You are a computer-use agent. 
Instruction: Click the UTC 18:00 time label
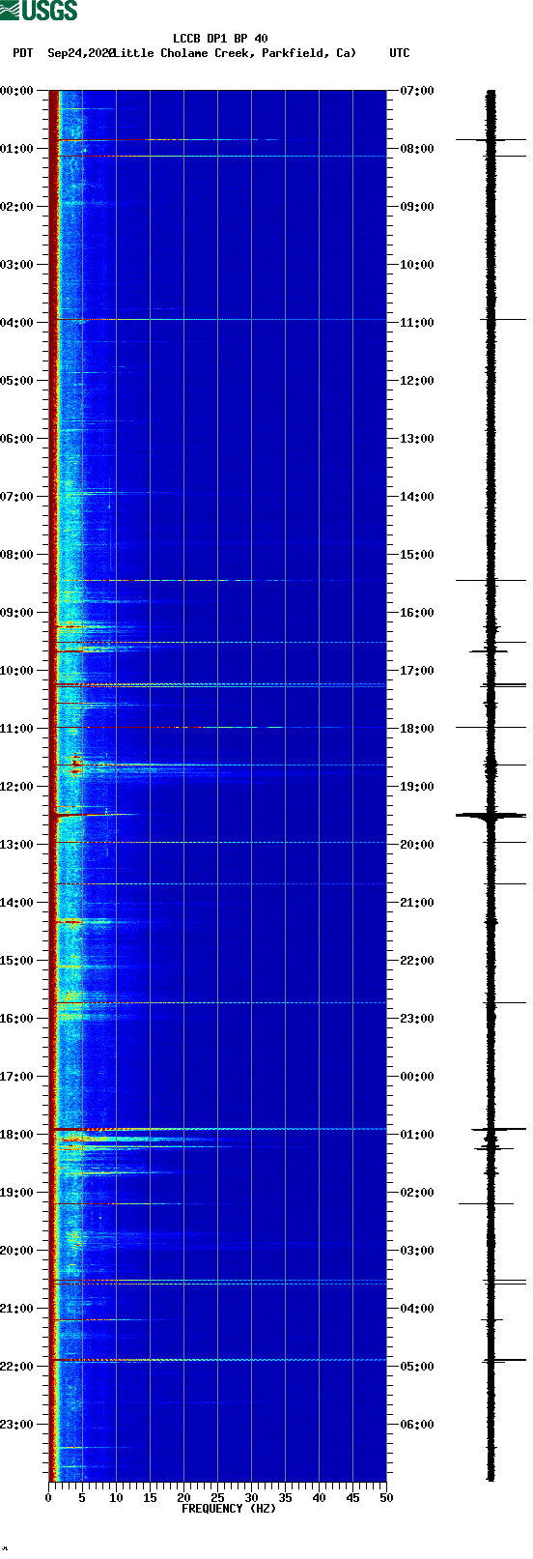(x=417, y=729)
